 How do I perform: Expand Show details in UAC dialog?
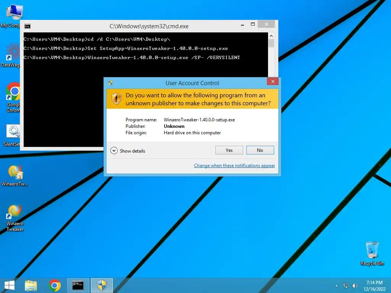pyautogui.click(x=128, y=151)
